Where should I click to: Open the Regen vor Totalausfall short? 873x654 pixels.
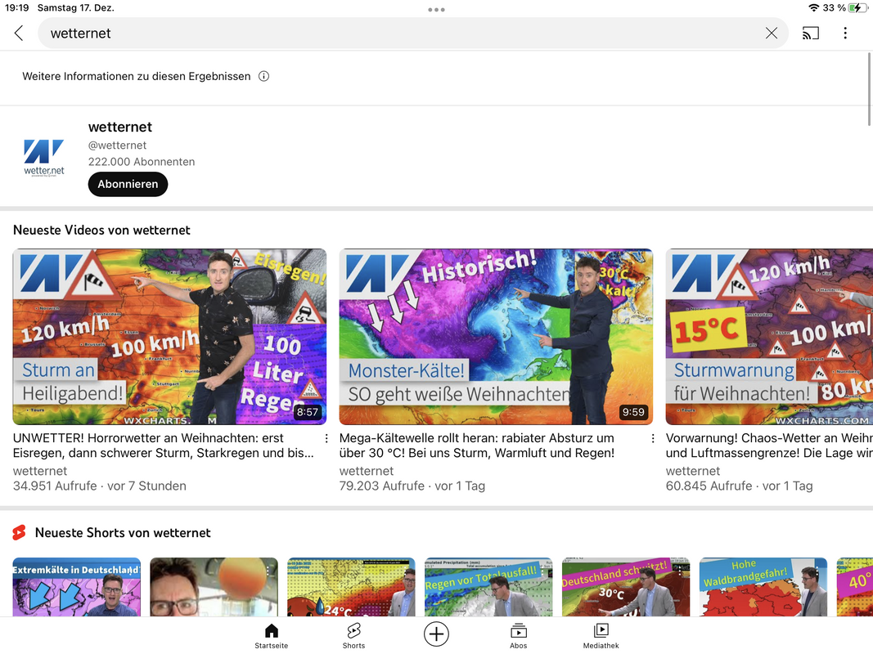pyautogui.click(x=488, y=587)
